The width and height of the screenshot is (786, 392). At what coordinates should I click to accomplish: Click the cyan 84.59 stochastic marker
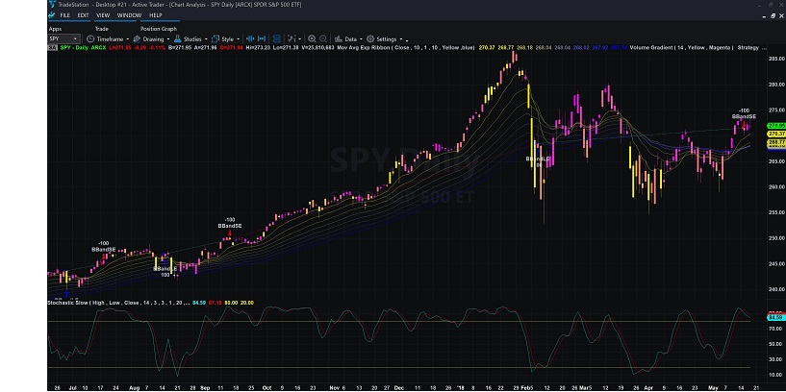(775, 317)
